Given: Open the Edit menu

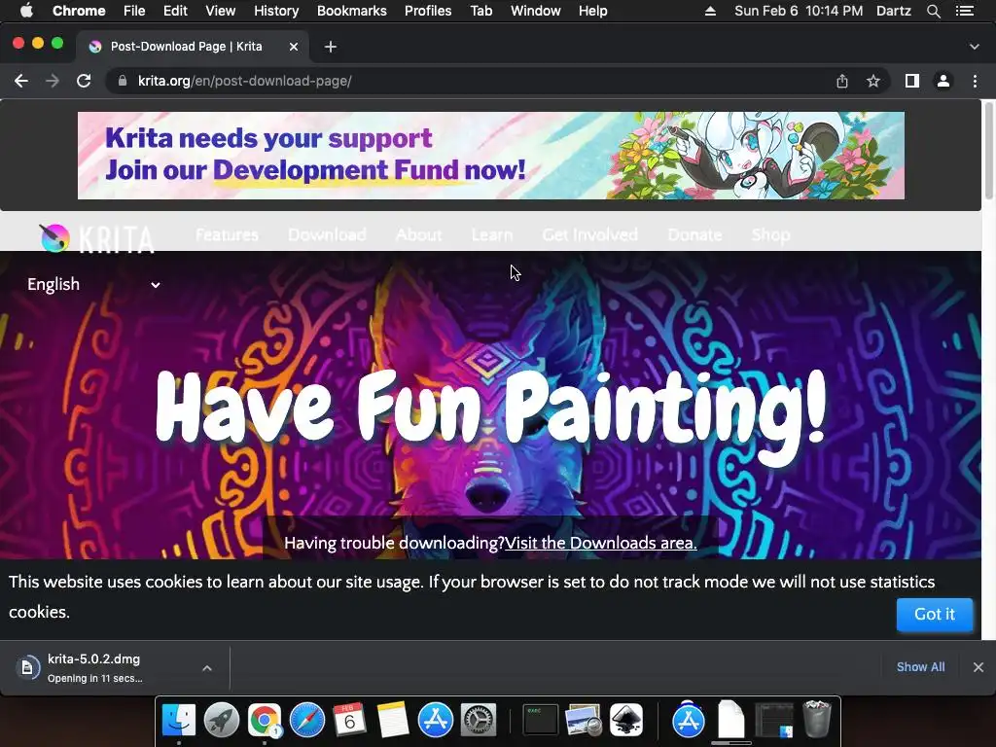Looking at the screenshot, I should tap(175, 11).
